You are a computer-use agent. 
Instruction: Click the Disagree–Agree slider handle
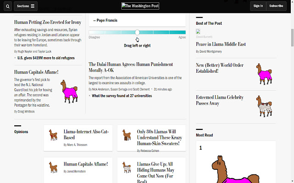point(137,32)
